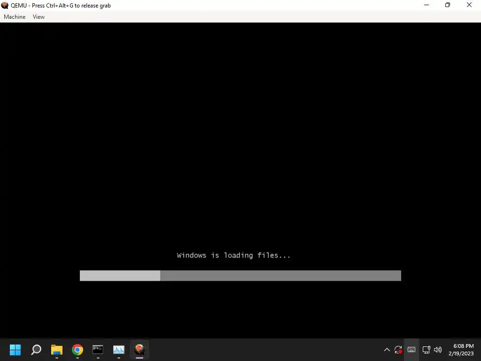Click the "Windows is loading files..." text
The width and height of the screenshot is (481, 361).
point(233,255)
